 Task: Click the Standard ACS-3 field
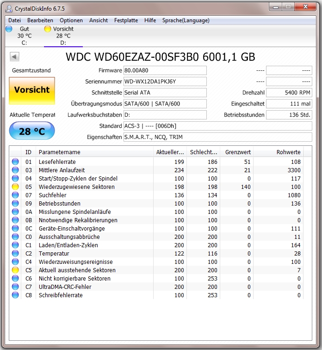(x=217, y=126)
